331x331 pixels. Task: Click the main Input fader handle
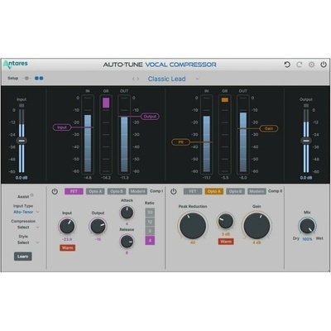[22, 141]
